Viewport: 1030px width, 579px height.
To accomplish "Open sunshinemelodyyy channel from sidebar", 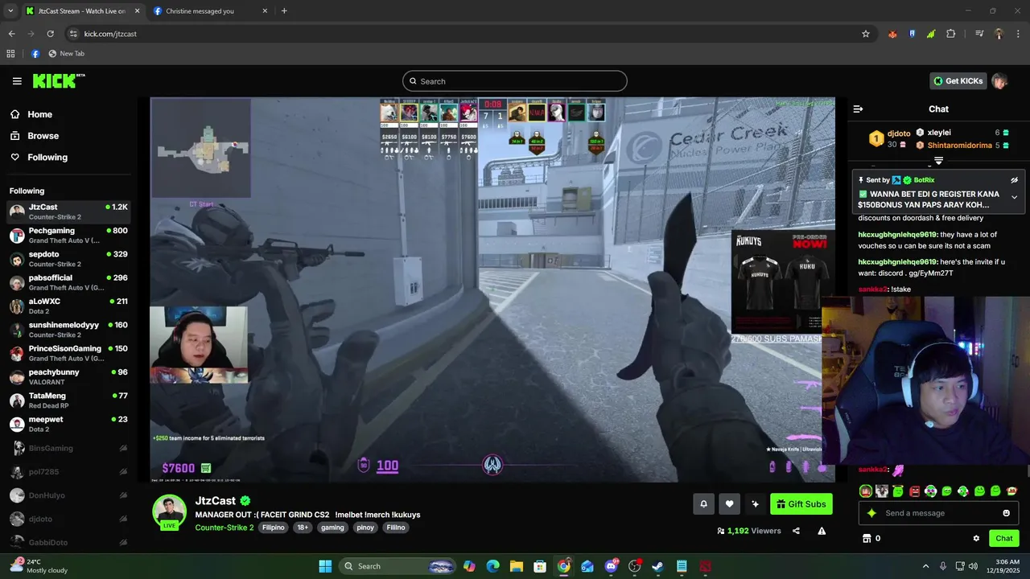I will (68, 329).
